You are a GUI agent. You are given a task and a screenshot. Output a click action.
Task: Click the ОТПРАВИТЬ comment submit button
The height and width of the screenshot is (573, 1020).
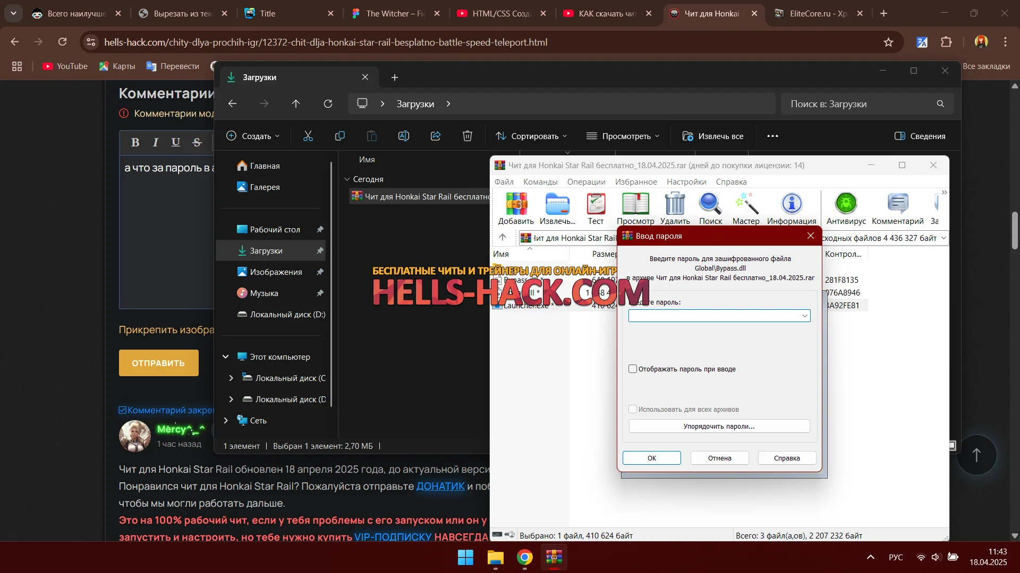pos(158,363)
